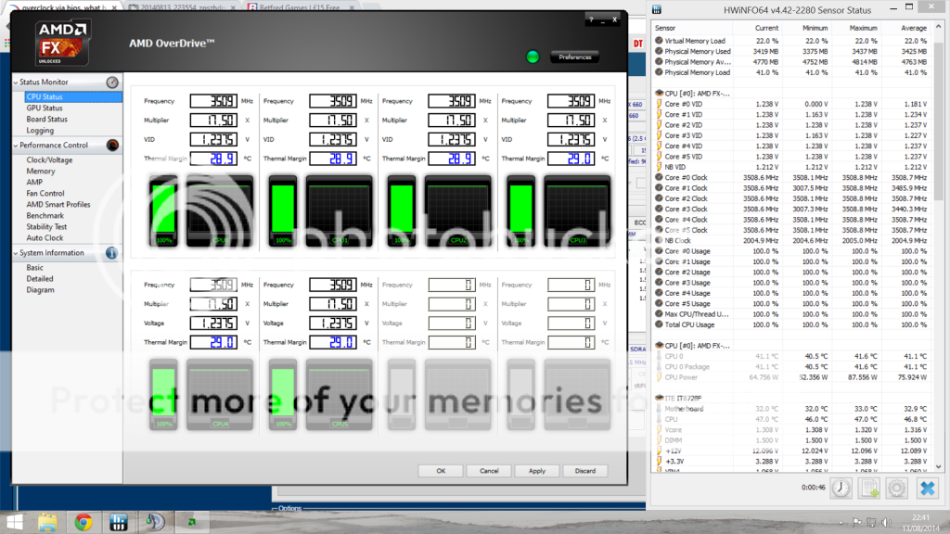Click the System Information blue info icon
The image size is (950, 534).
tap(111, 253)
